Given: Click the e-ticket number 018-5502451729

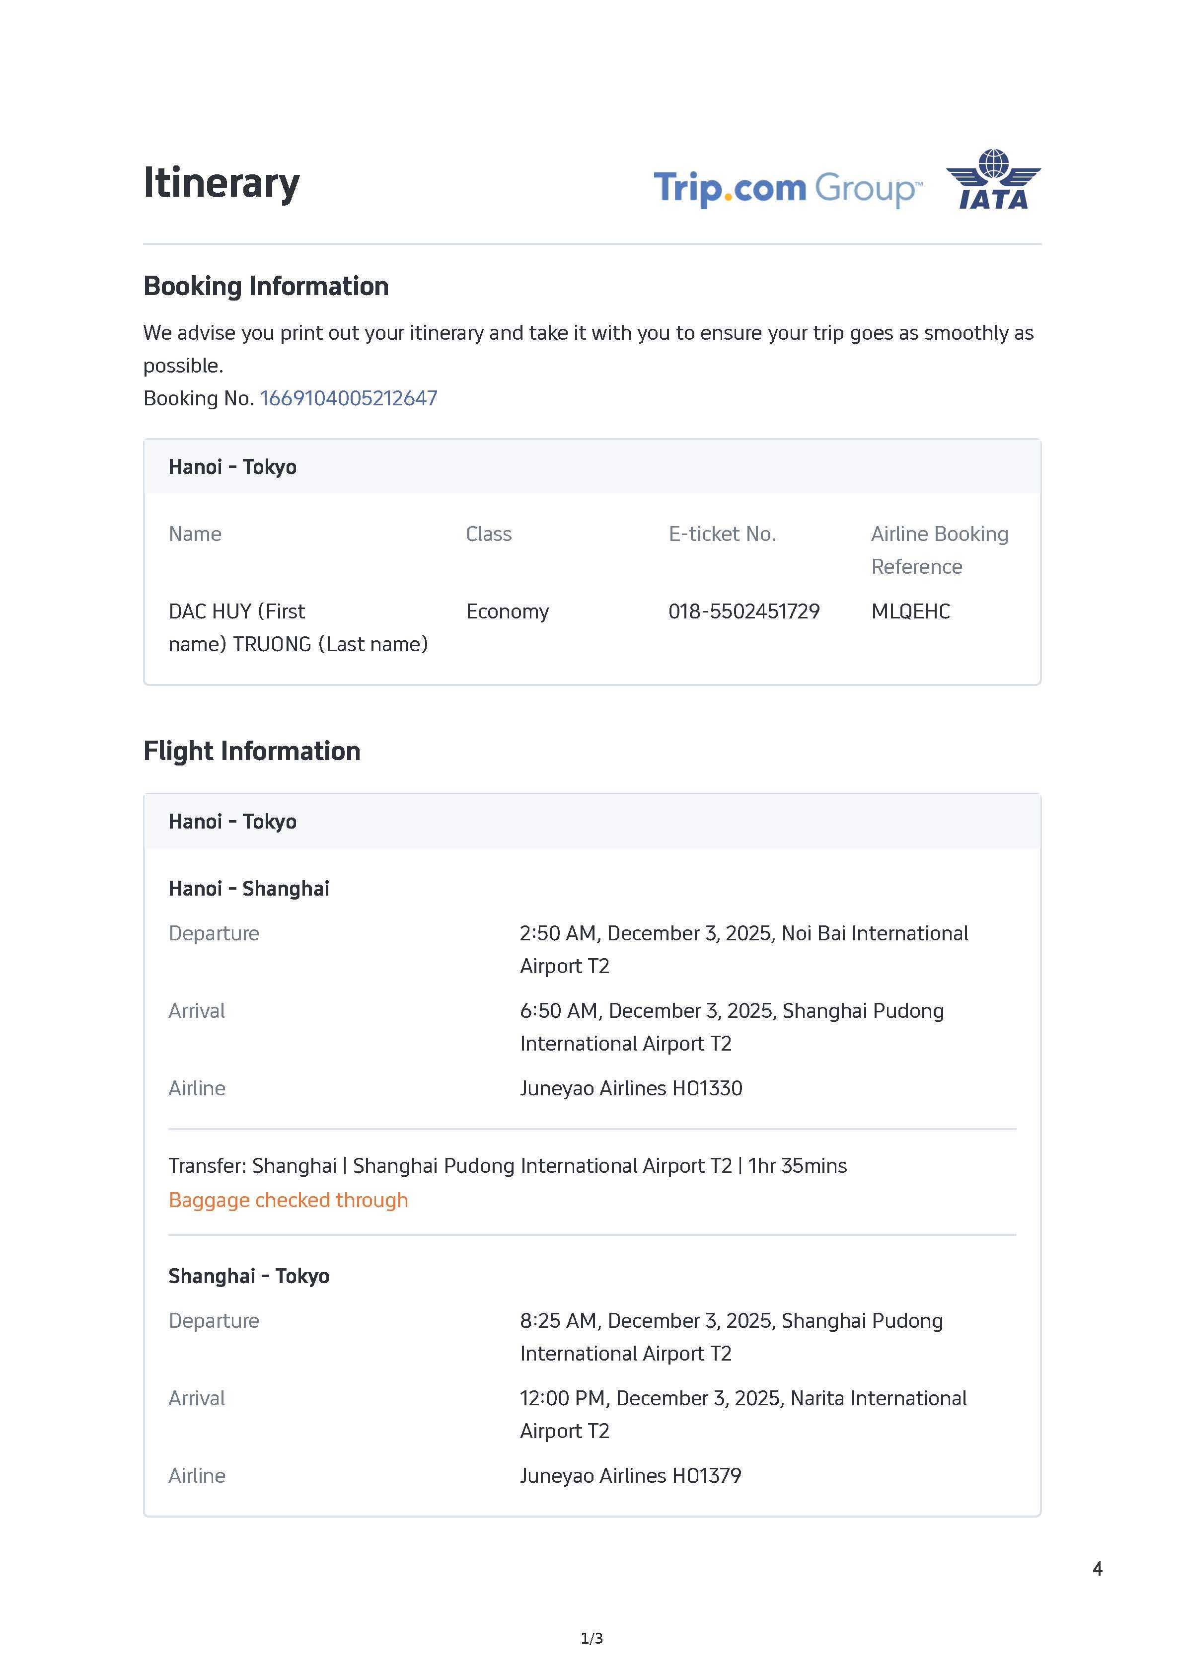Looking at the screenshot, I should (743, 611).
